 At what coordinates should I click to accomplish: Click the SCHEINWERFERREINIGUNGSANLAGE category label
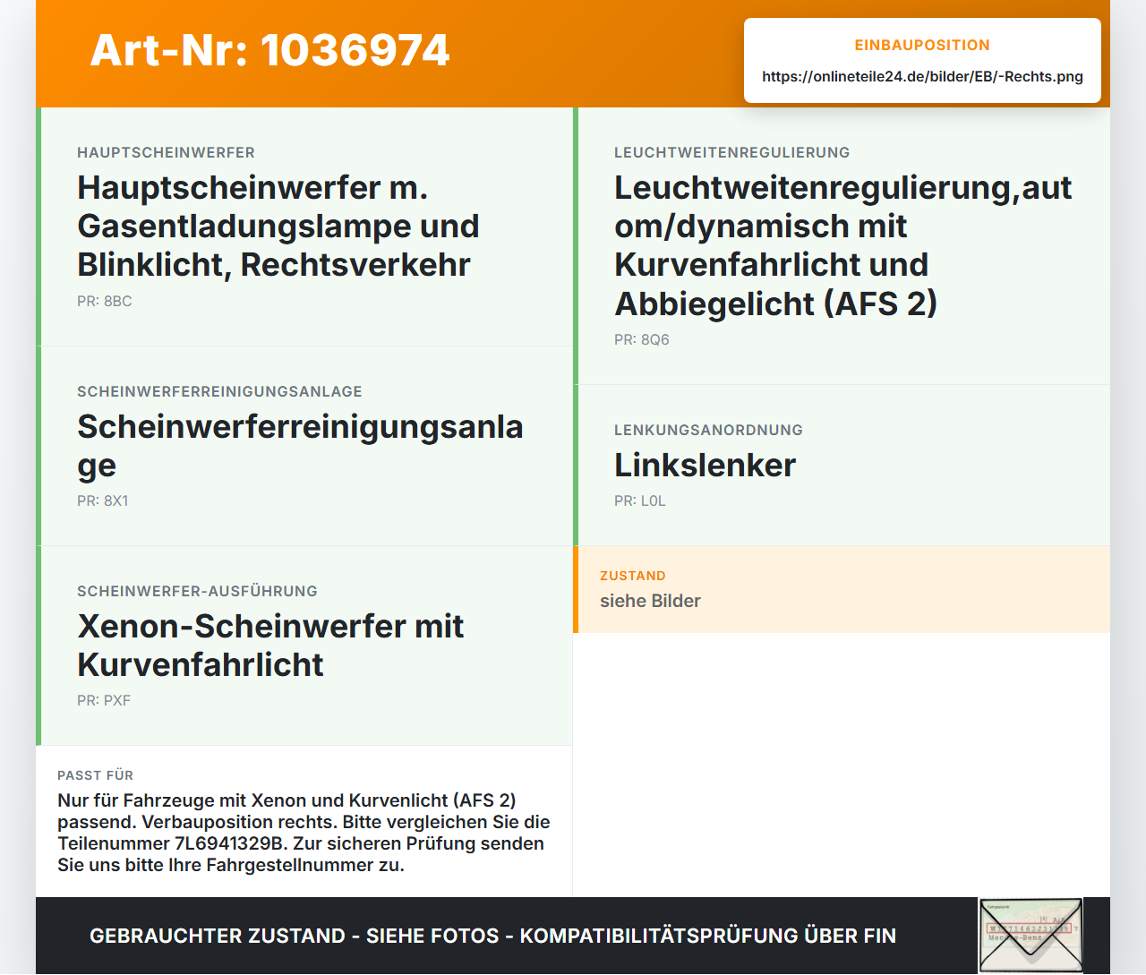(219, 392)
